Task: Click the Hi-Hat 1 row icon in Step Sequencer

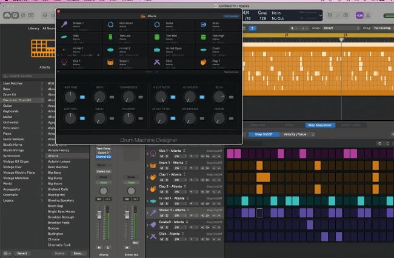Action: [153, 201]
